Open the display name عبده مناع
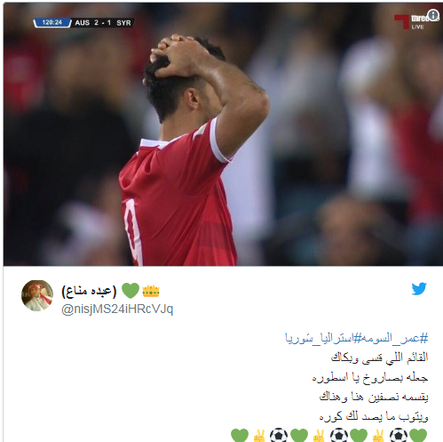The width and height of the screenshot is (443, 442). 89,291
